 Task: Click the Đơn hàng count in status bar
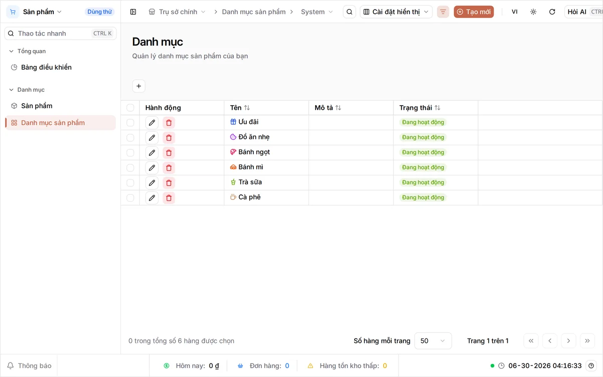click(x=263, y=365)
